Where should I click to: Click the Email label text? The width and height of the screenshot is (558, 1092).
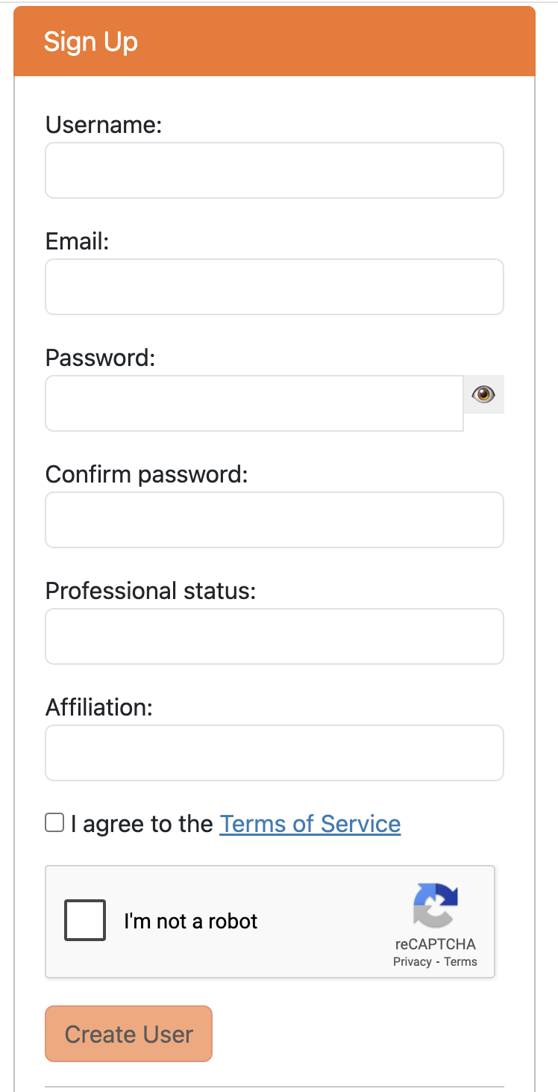pos(76,241)
